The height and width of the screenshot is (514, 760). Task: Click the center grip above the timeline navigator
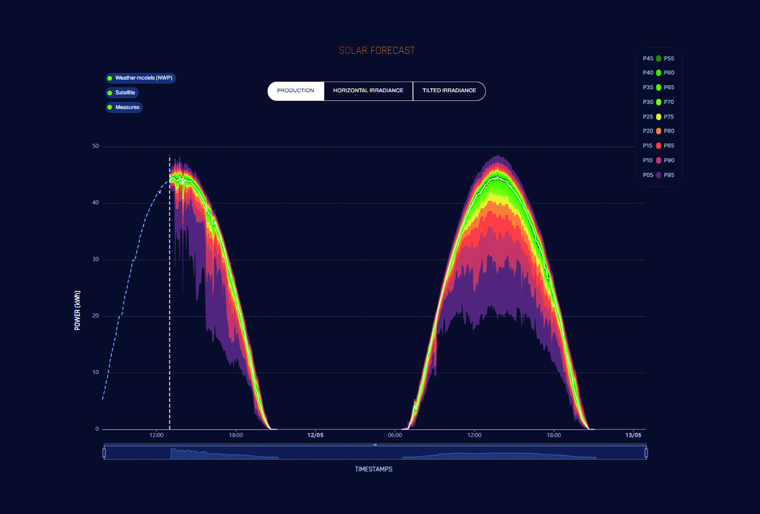pos(375,445)
